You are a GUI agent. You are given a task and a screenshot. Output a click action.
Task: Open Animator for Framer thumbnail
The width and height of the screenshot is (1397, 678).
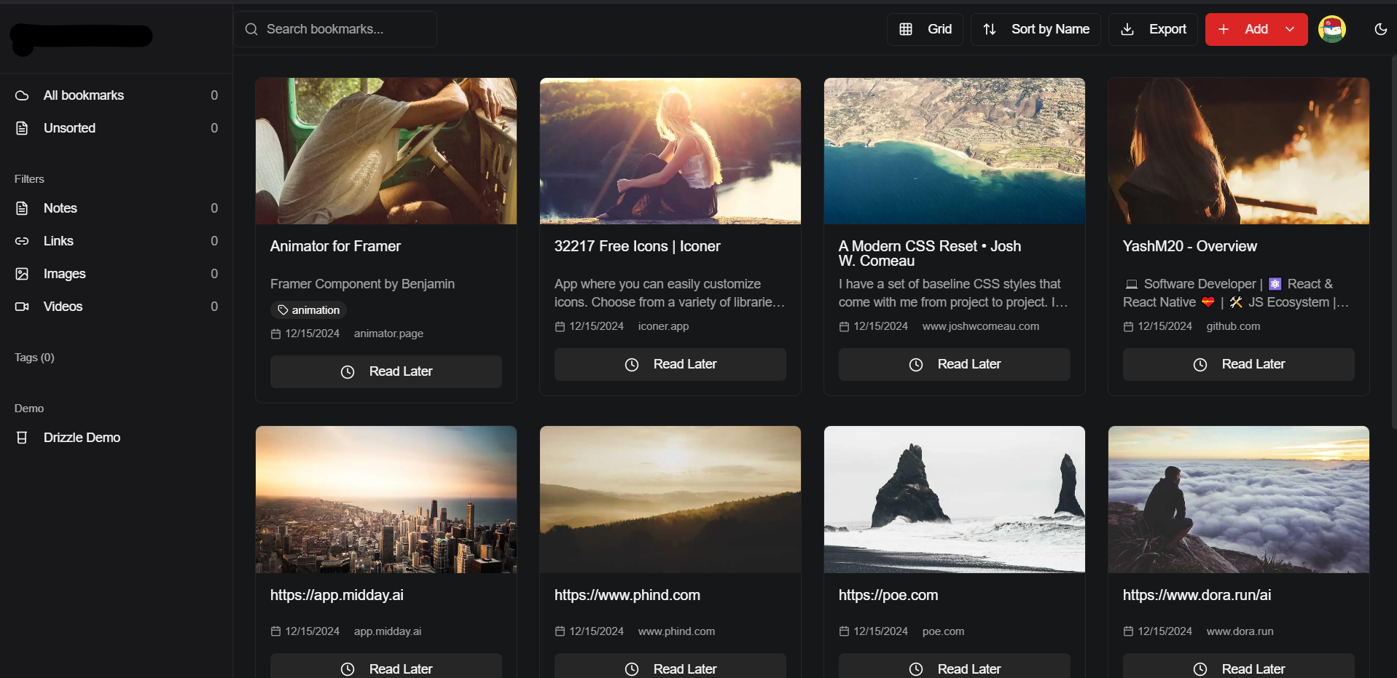click(x=386, y=151)
